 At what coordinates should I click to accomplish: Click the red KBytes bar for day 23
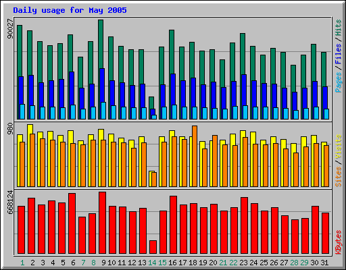244,225
